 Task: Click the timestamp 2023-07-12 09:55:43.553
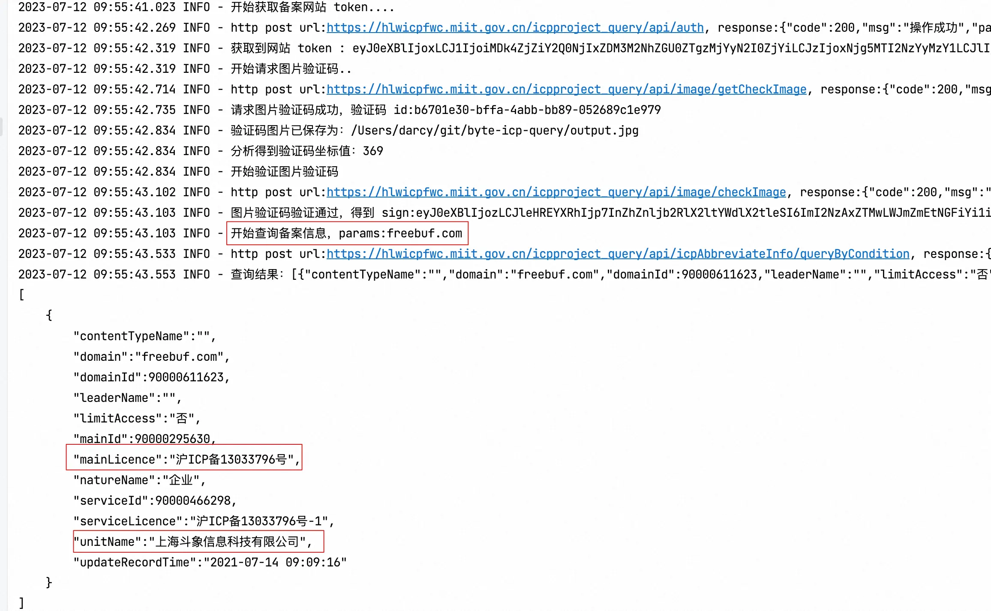click(97, 275)
